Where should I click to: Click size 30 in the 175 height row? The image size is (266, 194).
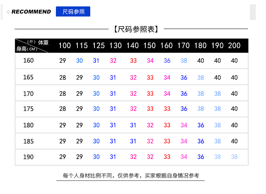click(96, 109)
